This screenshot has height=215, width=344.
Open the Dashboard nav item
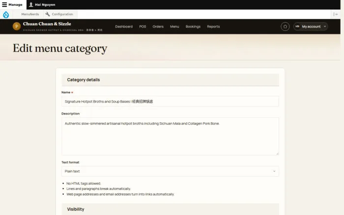(x=124, y=27)
